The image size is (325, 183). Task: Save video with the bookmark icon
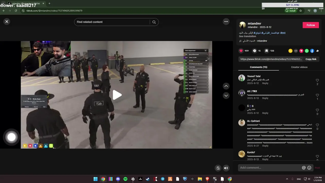[267, 51]
